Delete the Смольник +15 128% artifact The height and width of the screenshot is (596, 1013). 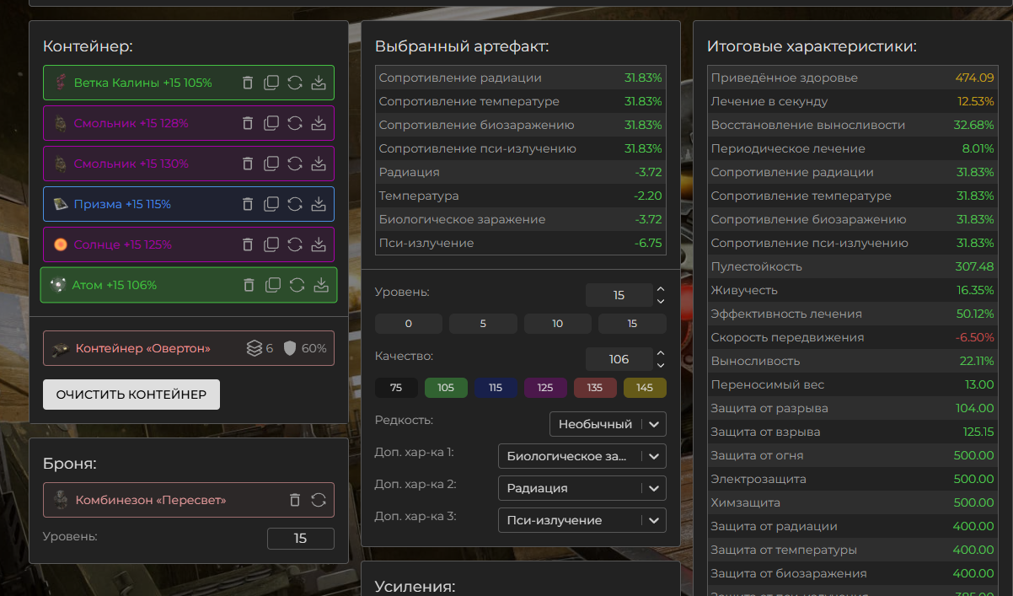[248, 123]
